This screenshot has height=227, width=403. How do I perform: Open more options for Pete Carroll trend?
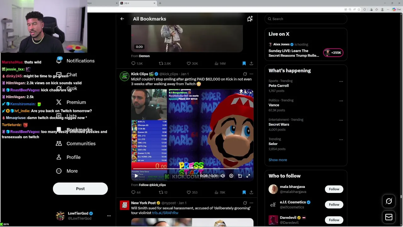(x=341, y=81)
